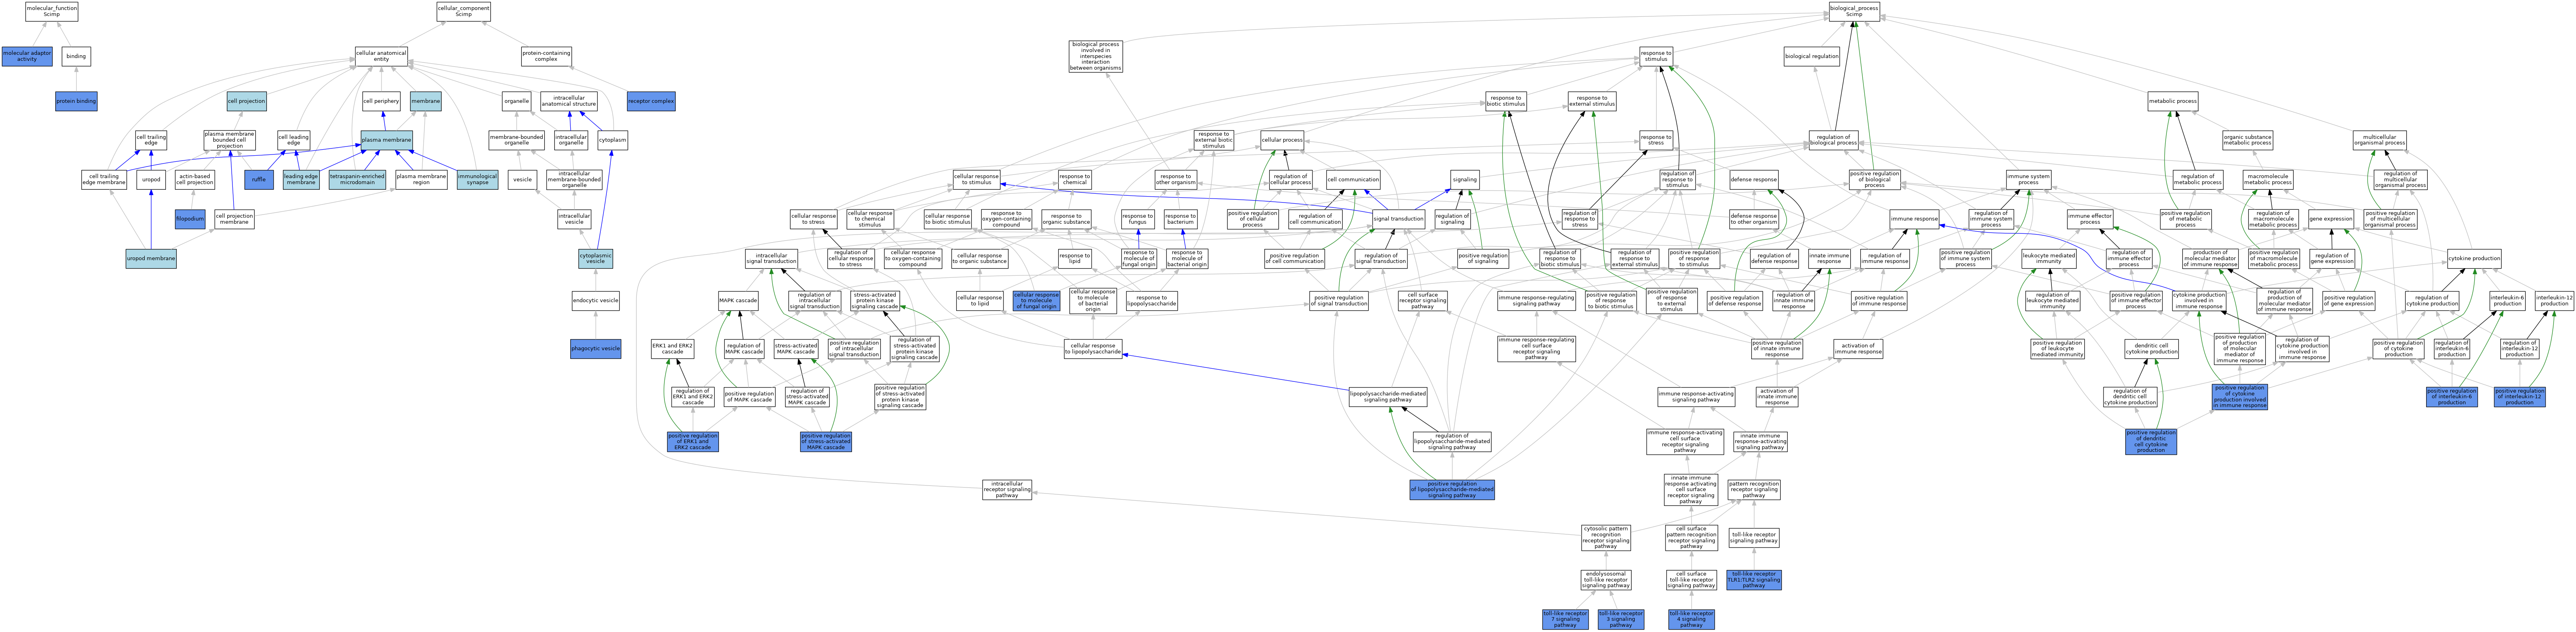Click the 'protein binding' node
Viewport: 2576px width, 632px height.
pos(76,101)
